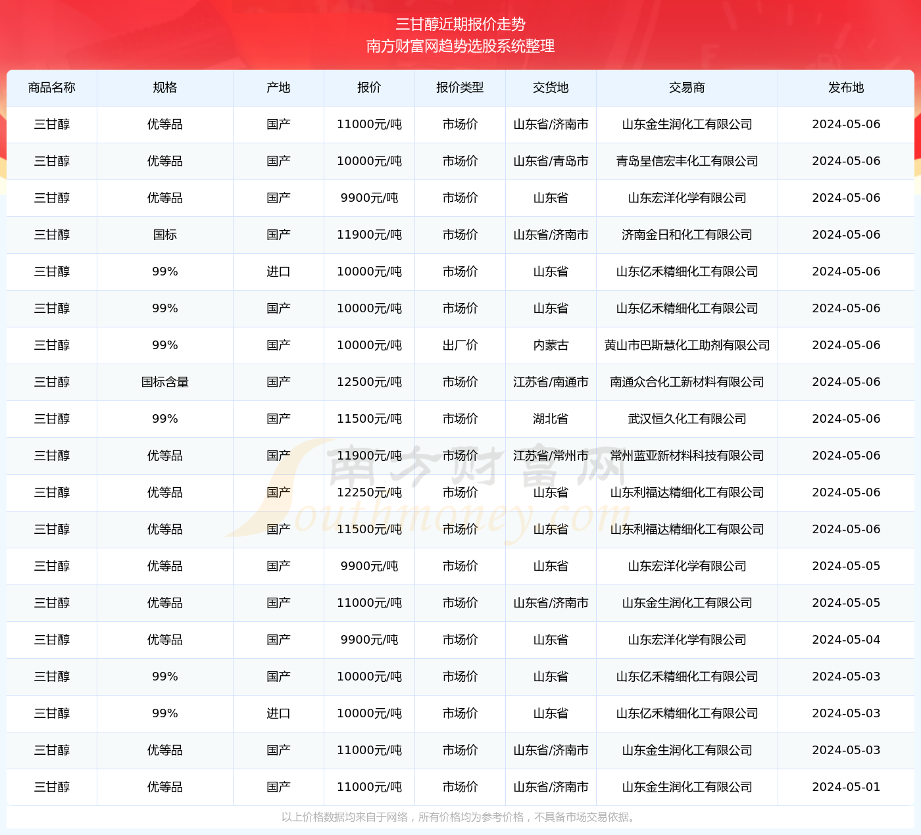The height and width of the screenshot is (835, 921).
Task: Click the disclaimer text at the table bottom
Action: tap(460, 817)
